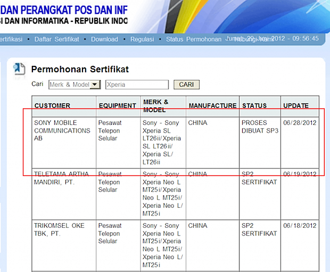Open the Regulasi navigation link
The height and width of the screenshot is (272, 330).
(142, 39)
